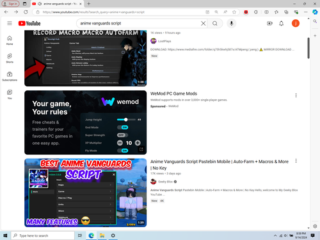Click the Sign in profile button
The height and width of the screenshot is (240, 320).
10,4
